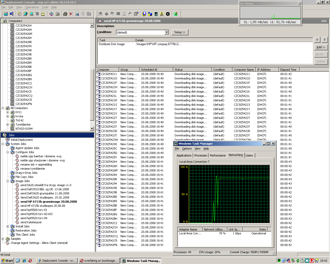Expand the Install Jobs folder
330x264 pixels.
(x=8, y=226)
